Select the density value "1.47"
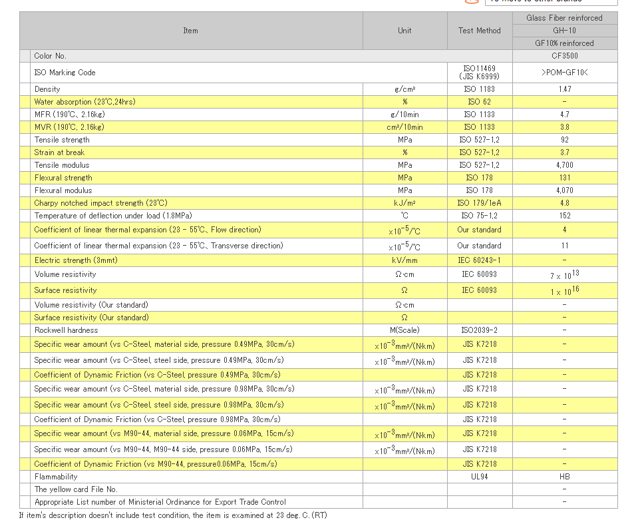 565,89
